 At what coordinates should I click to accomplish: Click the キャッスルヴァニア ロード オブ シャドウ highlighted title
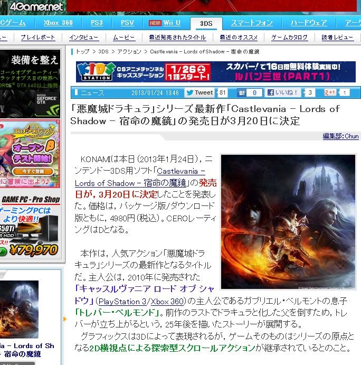coord(144,295)
